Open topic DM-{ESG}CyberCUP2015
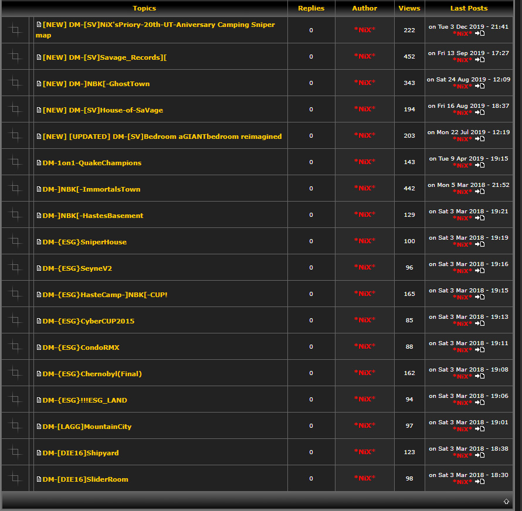The image size is (522, 511). point(89,321)
